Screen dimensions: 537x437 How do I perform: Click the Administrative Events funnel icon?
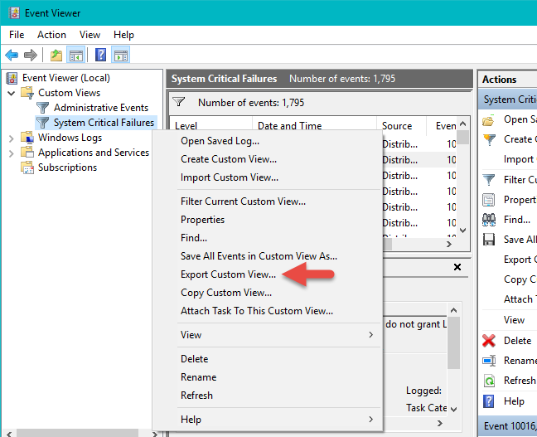[x=43, y=108]
